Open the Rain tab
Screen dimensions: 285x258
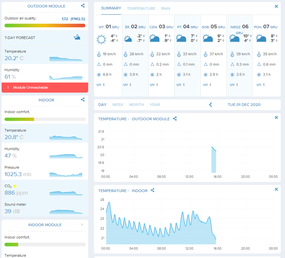165,9
